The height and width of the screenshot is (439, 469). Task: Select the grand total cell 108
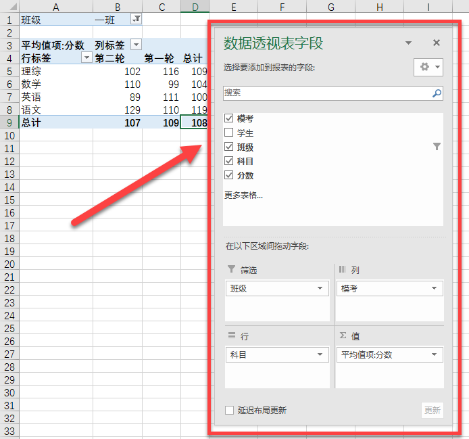pyautogui.click(x=195, y=123)
